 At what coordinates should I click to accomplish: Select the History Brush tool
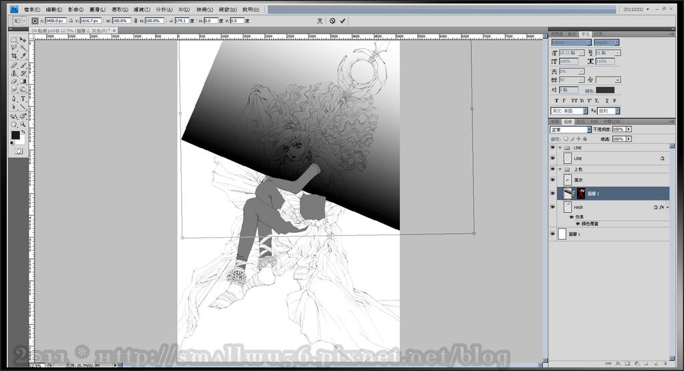[x=23, y=73]
